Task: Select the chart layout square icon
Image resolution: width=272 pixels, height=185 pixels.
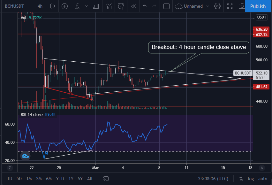Action: pos(166,6)
